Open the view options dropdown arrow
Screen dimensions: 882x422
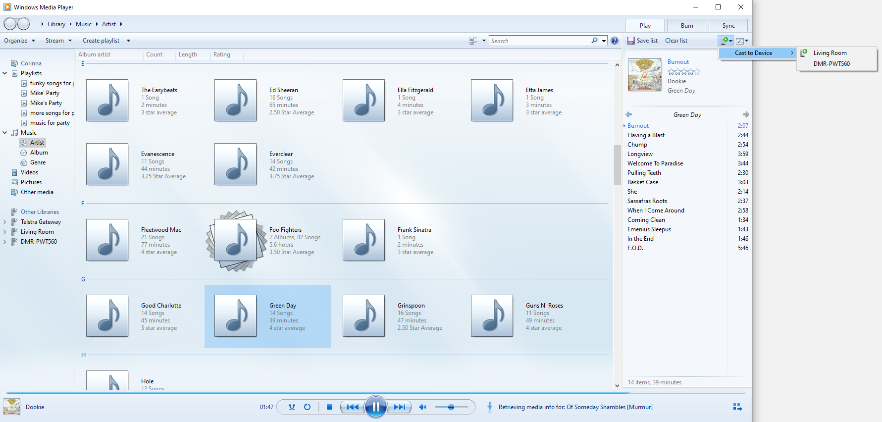[x=484, y=41]
